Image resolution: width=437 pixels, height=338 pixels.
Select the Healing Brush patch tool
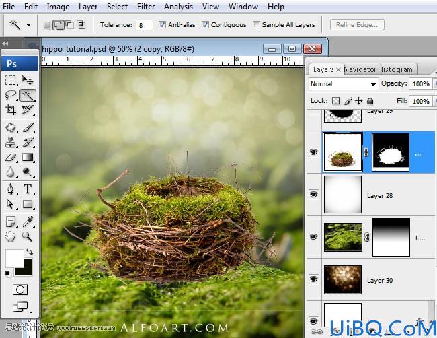pyautogui.click(x=11, y=128)
